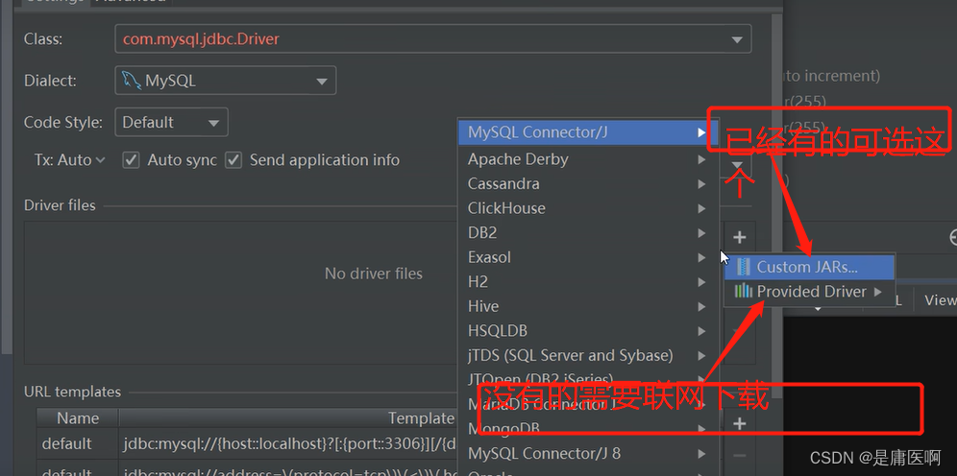The image size is (957, 476).
Task: Click the Name column header
Action: click(78, 418)
